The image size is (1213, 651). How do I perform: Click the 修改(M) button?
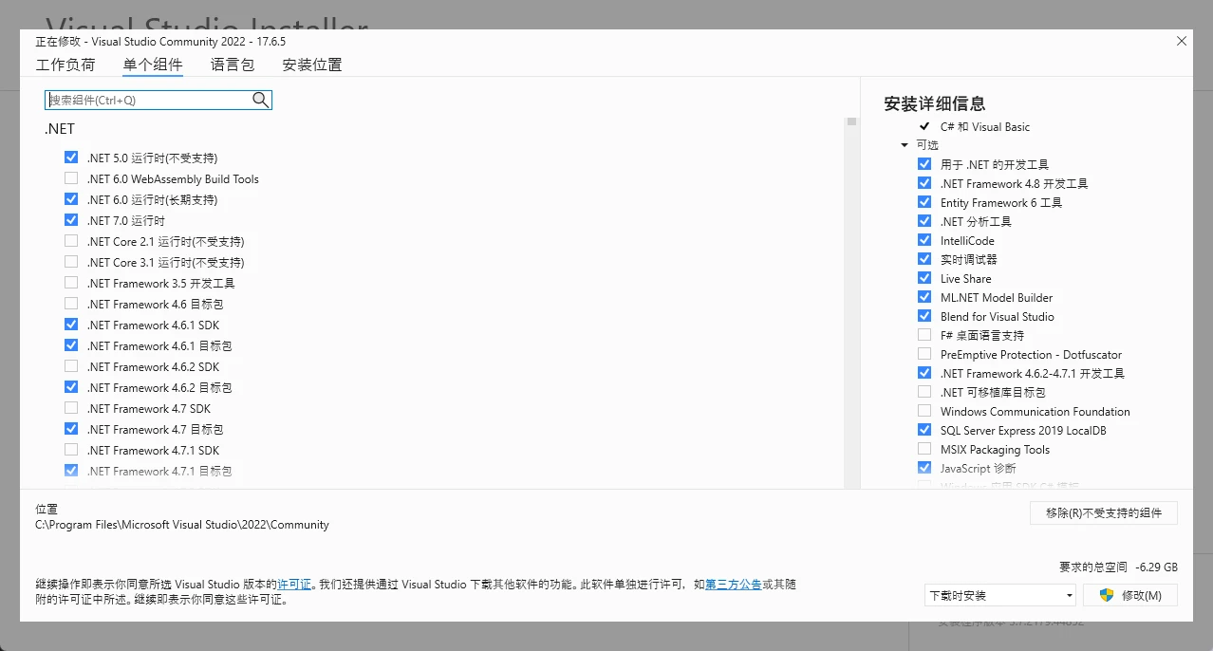[1131, 595]
